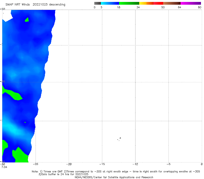Click the color bar's maximum label "80"

[200, 7]
